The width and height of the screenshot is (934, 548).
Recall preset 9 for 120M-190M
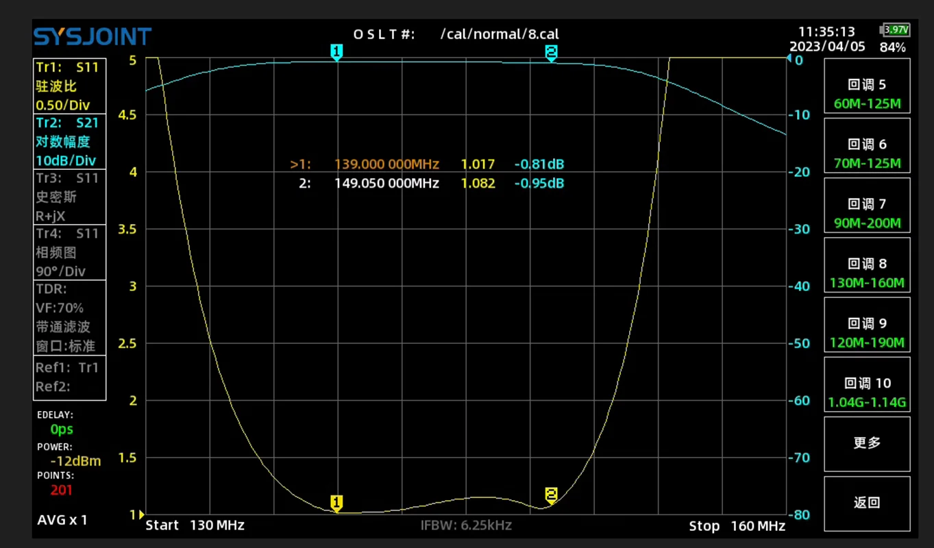coord(867,325)
